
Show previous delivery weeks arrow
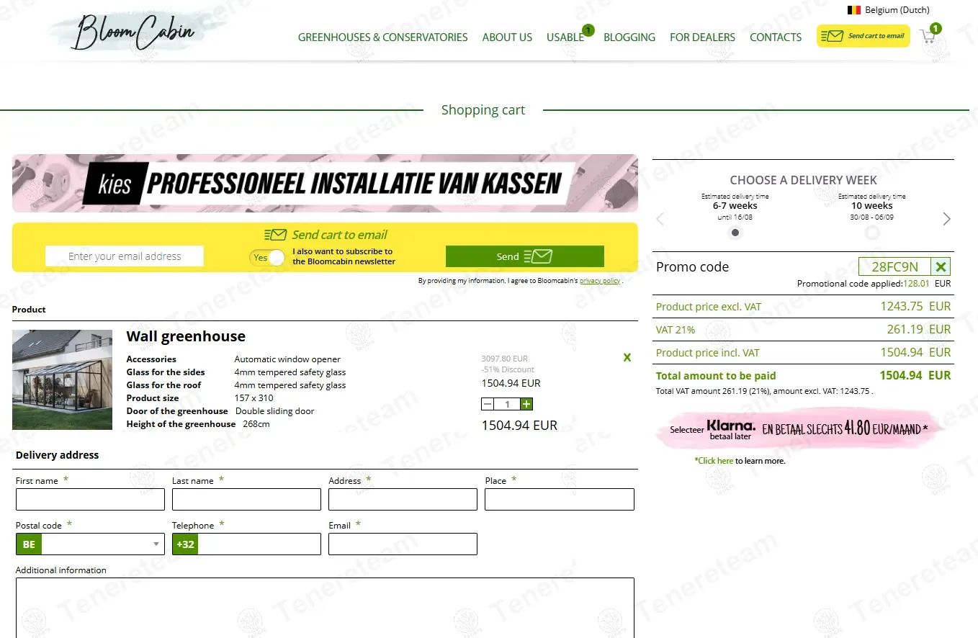point(660,219)
